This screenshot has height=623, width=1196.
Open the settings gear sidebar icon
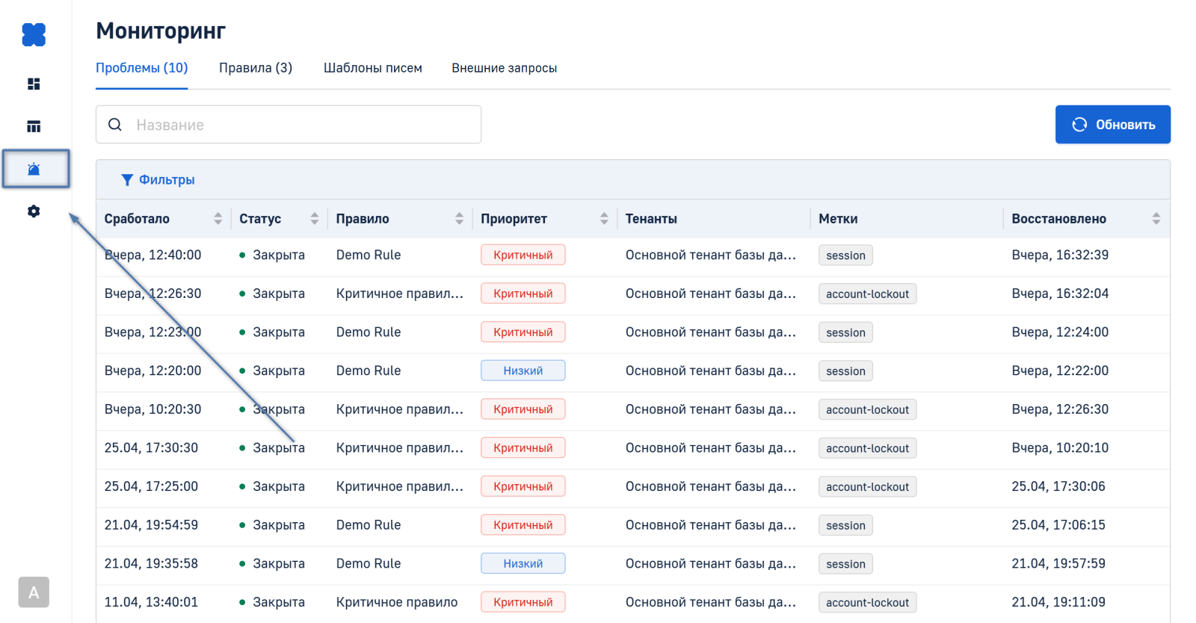click(34, 211)
